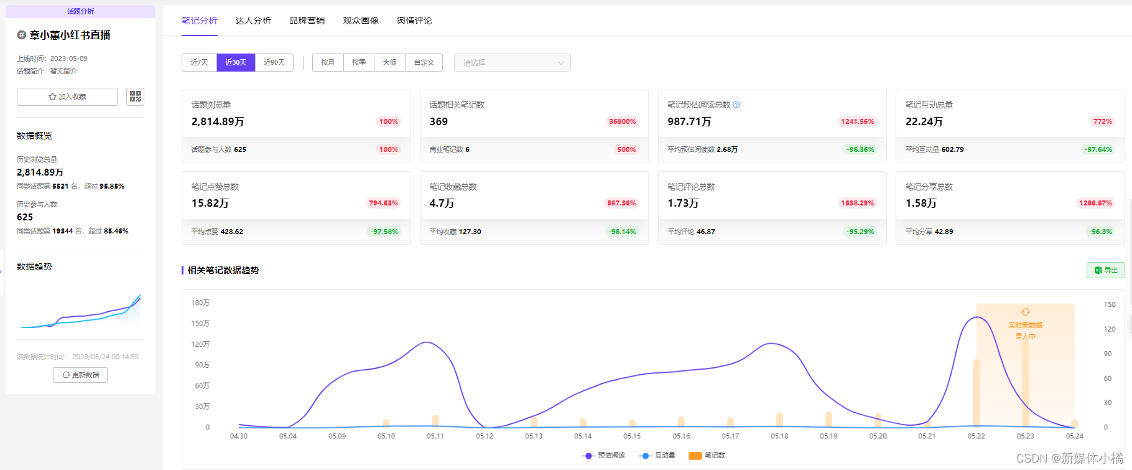Click the 794.63% growth badge
Image resolution: width=1132 pixels, height=470 pixels.
(383, 203)
